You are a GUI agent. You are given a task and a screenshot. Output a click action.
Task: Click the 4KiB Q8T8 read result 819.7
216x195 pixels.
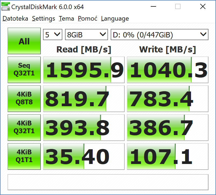[x=84, y=99]
